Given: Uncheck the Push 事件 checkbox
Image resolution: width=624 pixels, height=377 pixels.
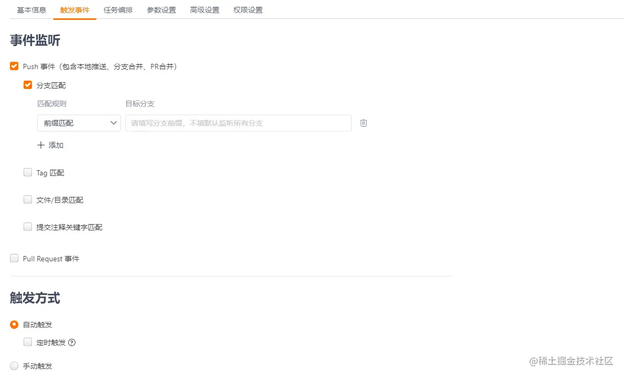Looking at the screenshot, I should click(x=14, y=66).
